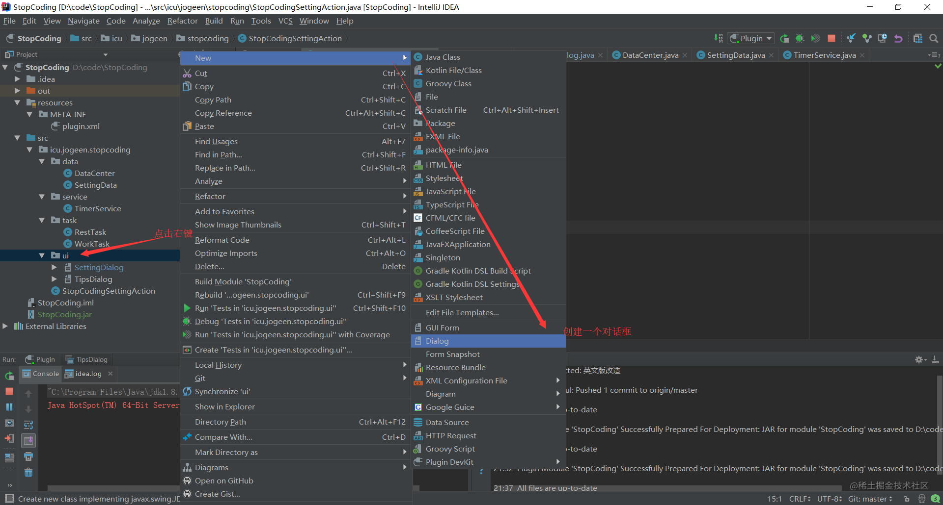Image resolution: width=943 pixels, height=505 pixels.
Task: Click Run panel settings gear icon
Action: (x=920, y=359)
